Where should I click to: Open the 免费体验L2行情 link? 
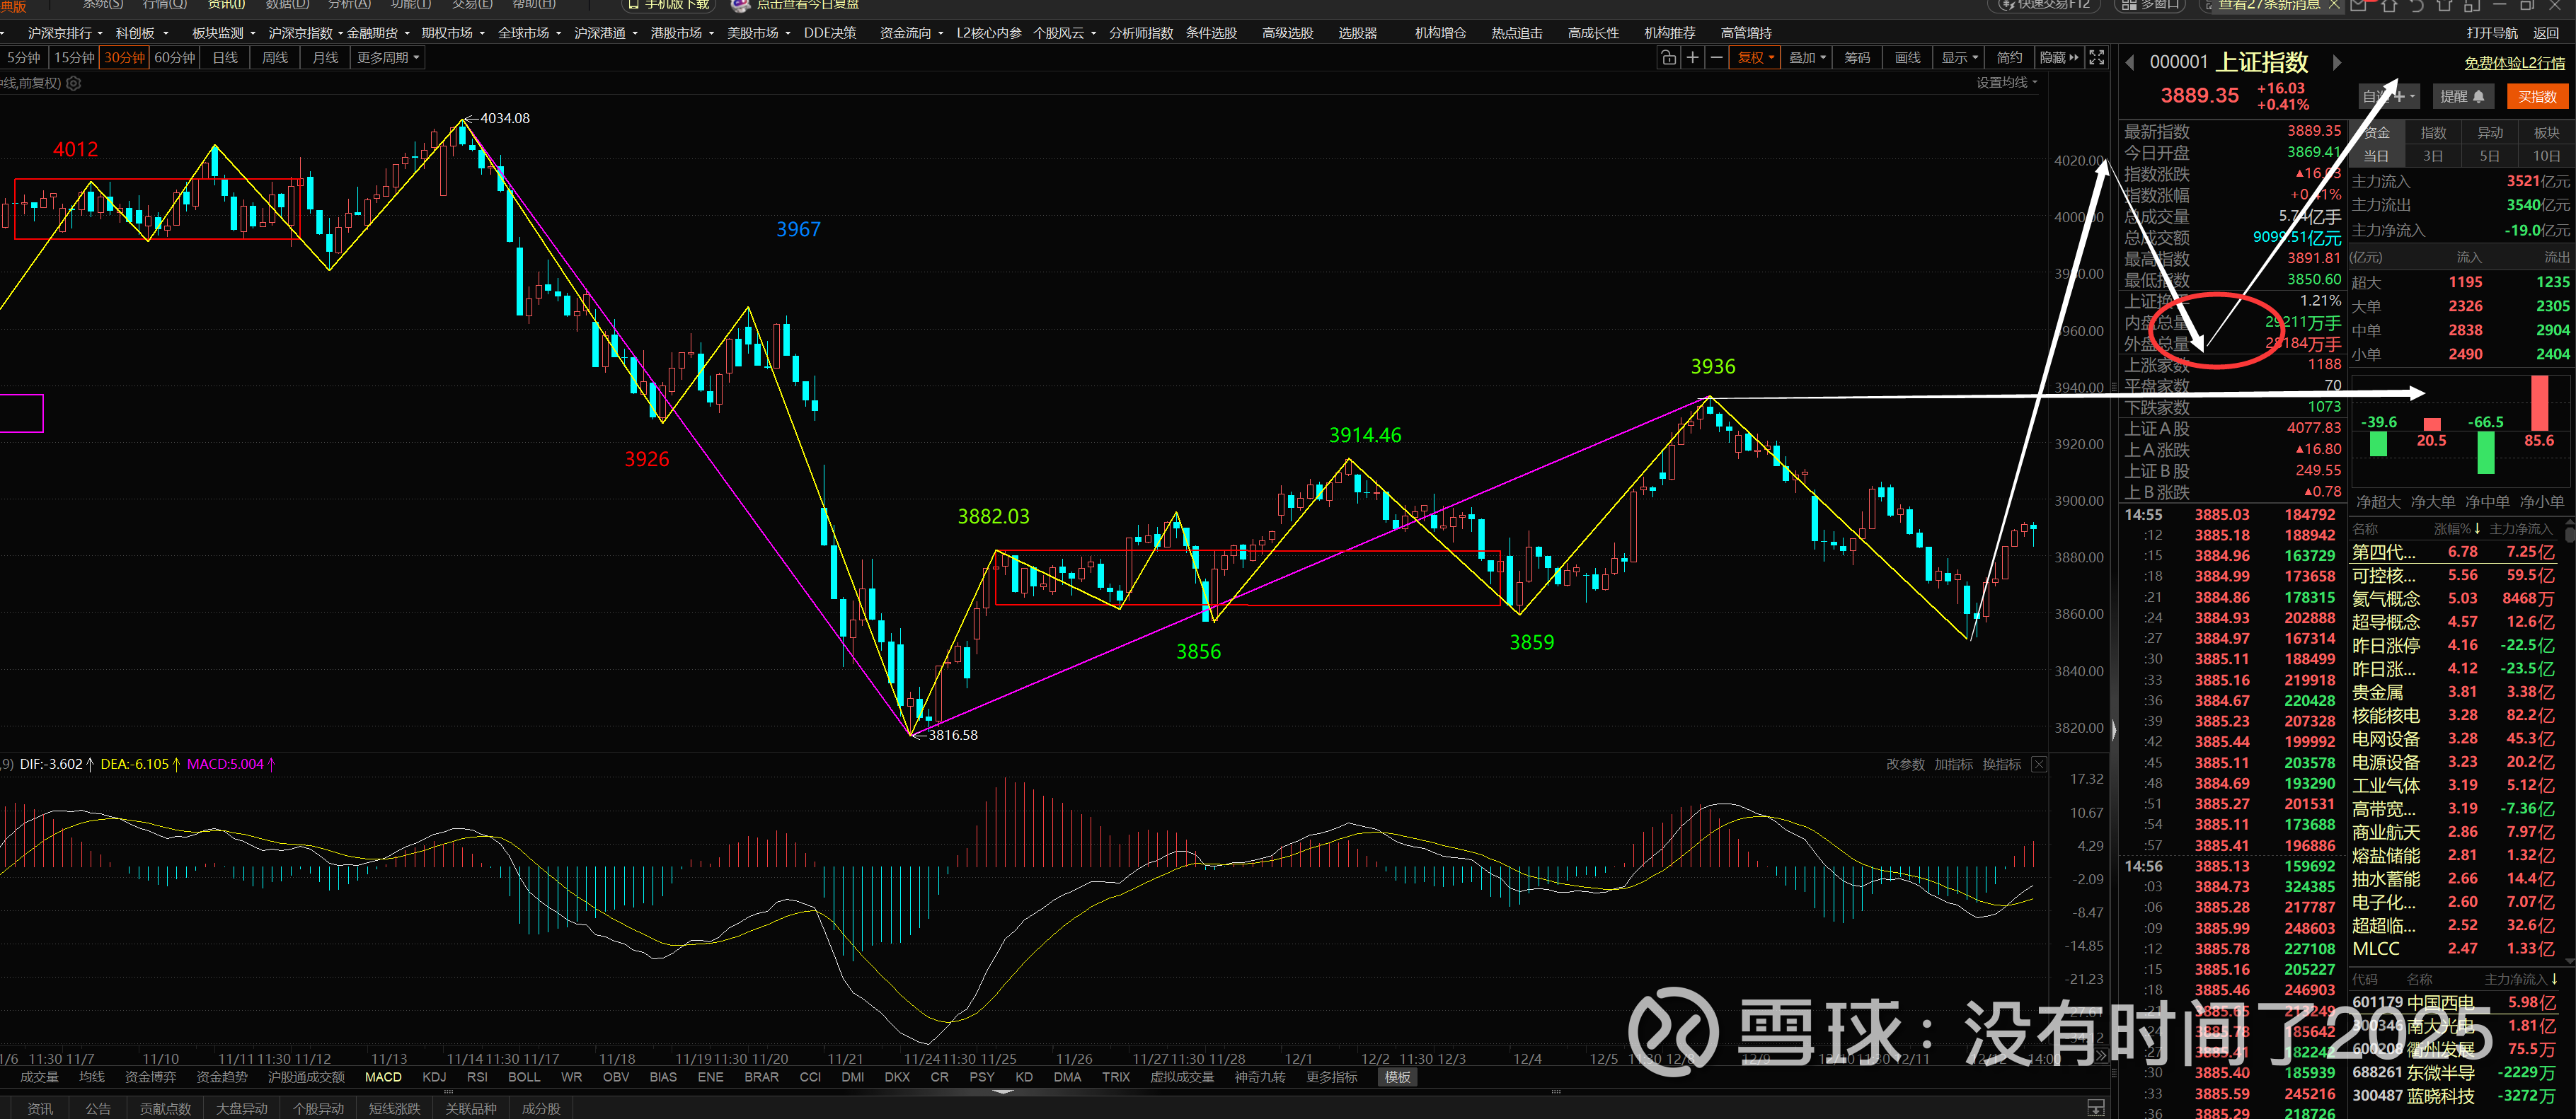pyautogui.click(x=2514, y=63)
